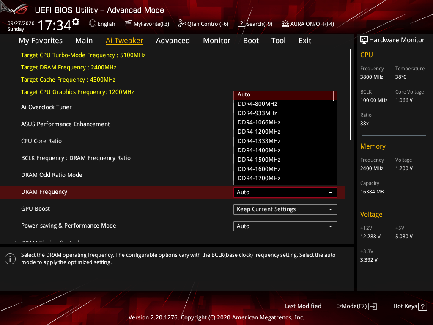
Task: Select the GPU Boost row label
Action: [x=36, y=209]
